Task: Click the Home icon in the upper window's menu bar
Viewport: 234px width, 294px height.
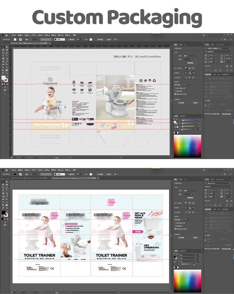Action: coord(7,35)
